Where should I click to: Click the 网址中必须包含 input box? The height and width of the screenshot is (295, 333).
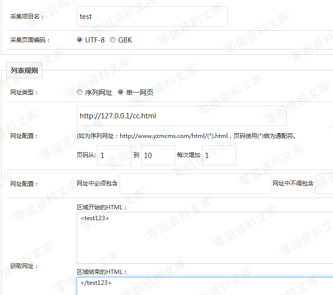click(195, 183)
